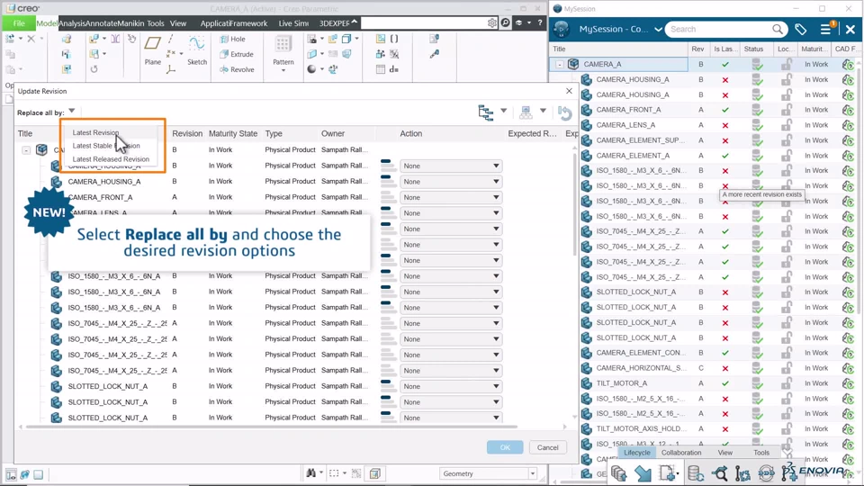This screenshot has width=864, height=486.
Task: Open dropdown arrow next to expand structure icon
Action: click(503, 111)
